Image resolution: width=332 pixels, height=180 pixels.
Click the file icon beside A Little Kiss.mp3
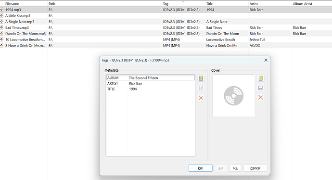pos(1,15)
